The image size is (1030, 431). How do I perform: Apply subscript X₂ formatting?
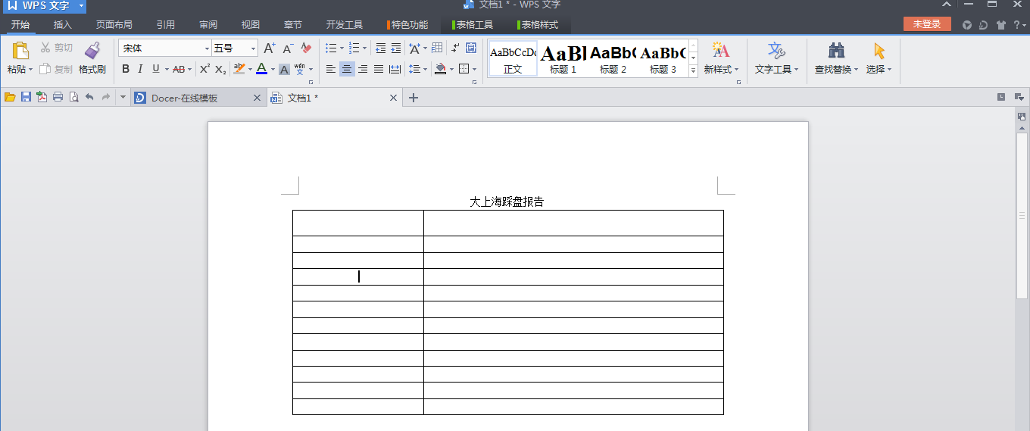click(220, 69)
